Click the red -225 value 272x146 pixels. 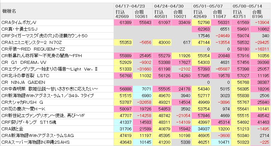point(261,142)
